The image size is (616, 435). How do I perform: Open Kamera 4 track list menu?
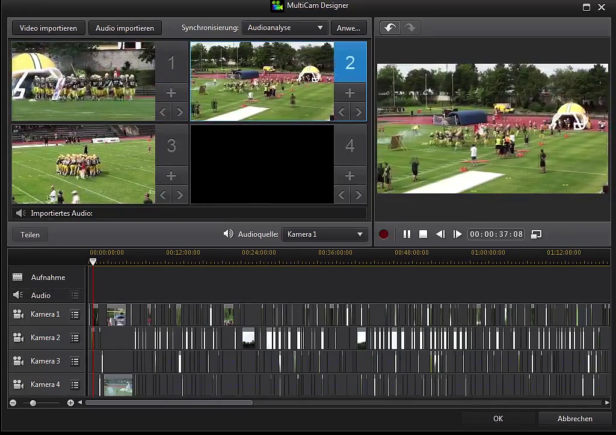click(75, 385)
